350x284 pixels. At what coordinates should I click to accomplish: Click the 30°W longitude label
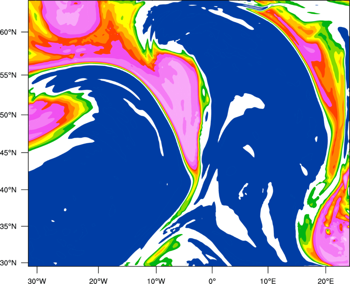click(37, 281)
